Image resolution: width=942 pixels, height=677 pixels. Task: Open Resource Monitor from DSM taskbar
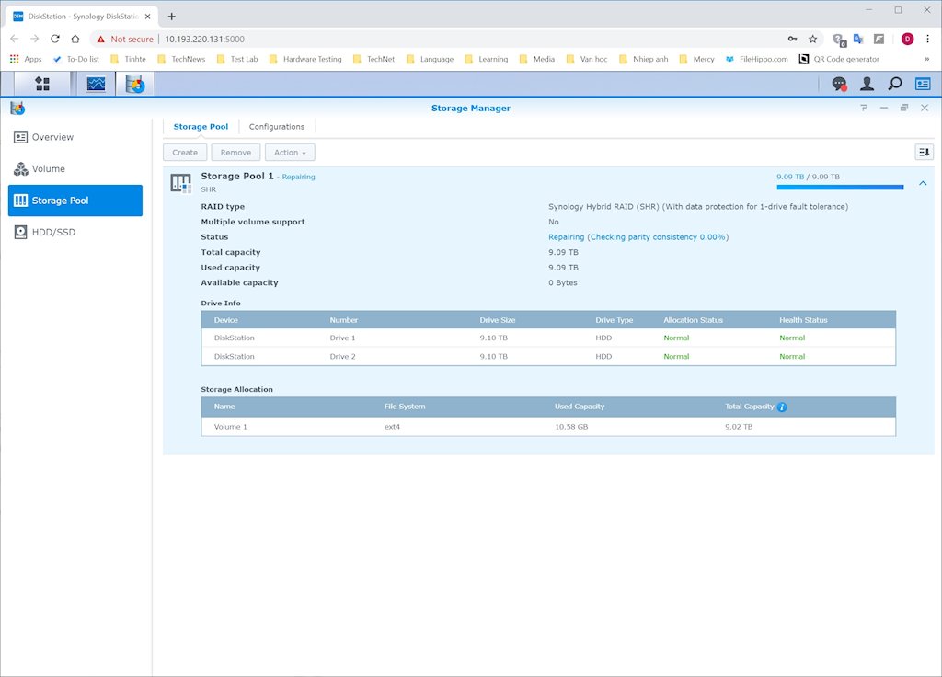coord(96,84)
